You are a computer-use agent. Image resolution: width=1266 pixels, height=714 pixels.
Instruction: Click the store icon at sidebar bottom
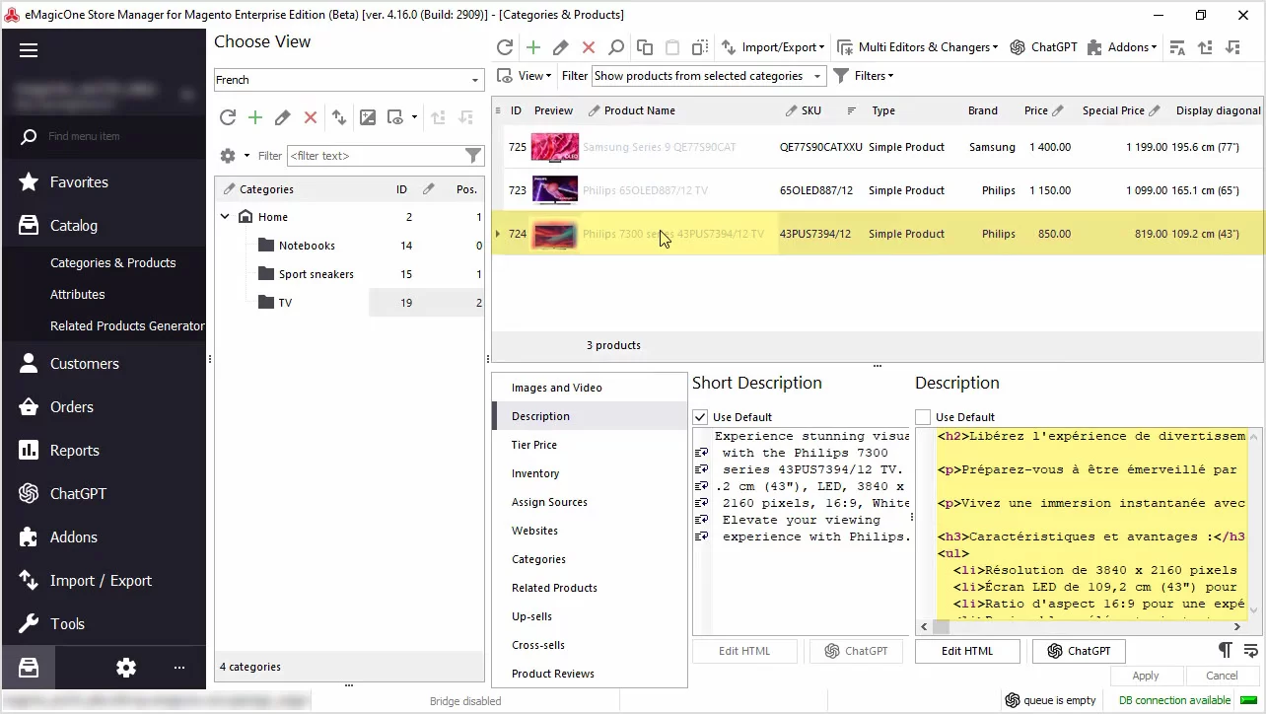point(29,668)
